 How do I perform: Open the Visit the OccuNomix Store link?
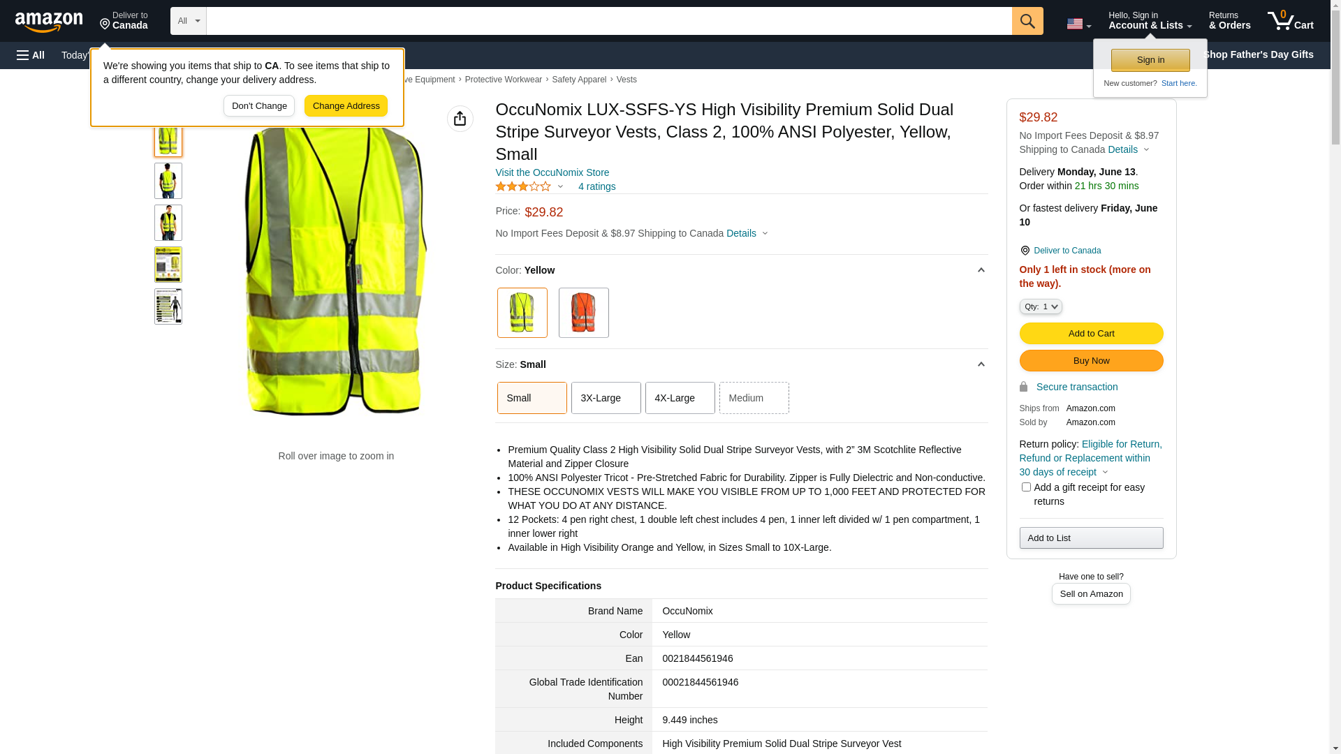[552, 172]
